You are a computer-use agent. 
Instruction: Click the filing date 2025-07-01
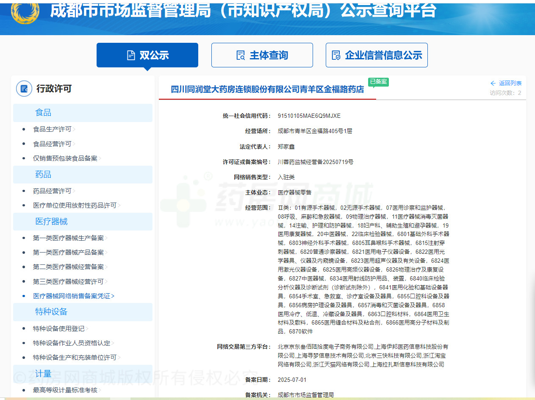coord(292,380)
